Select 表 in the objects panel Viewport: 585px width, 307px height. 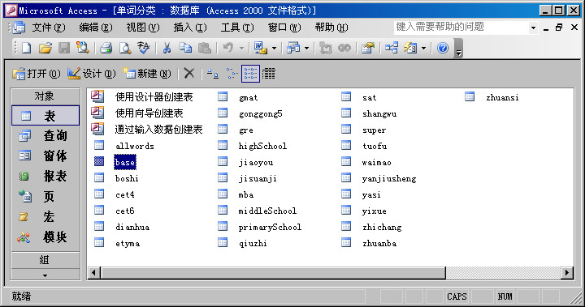pyautogui.click(x=45, y=115)
